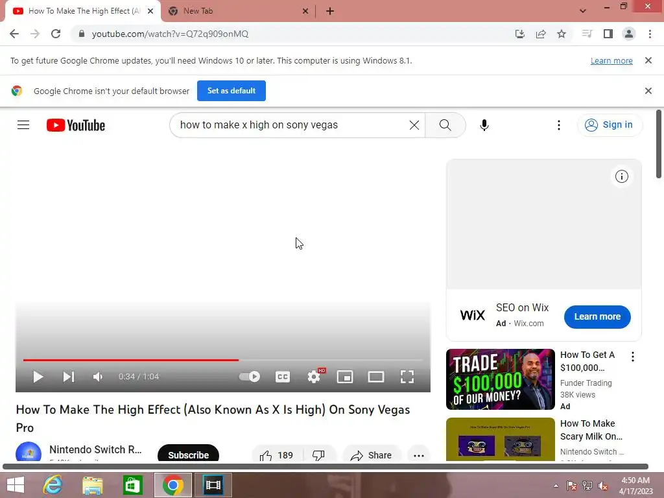Open ad info icon
Screen dimensions: 664x498
tap(622, 176)
